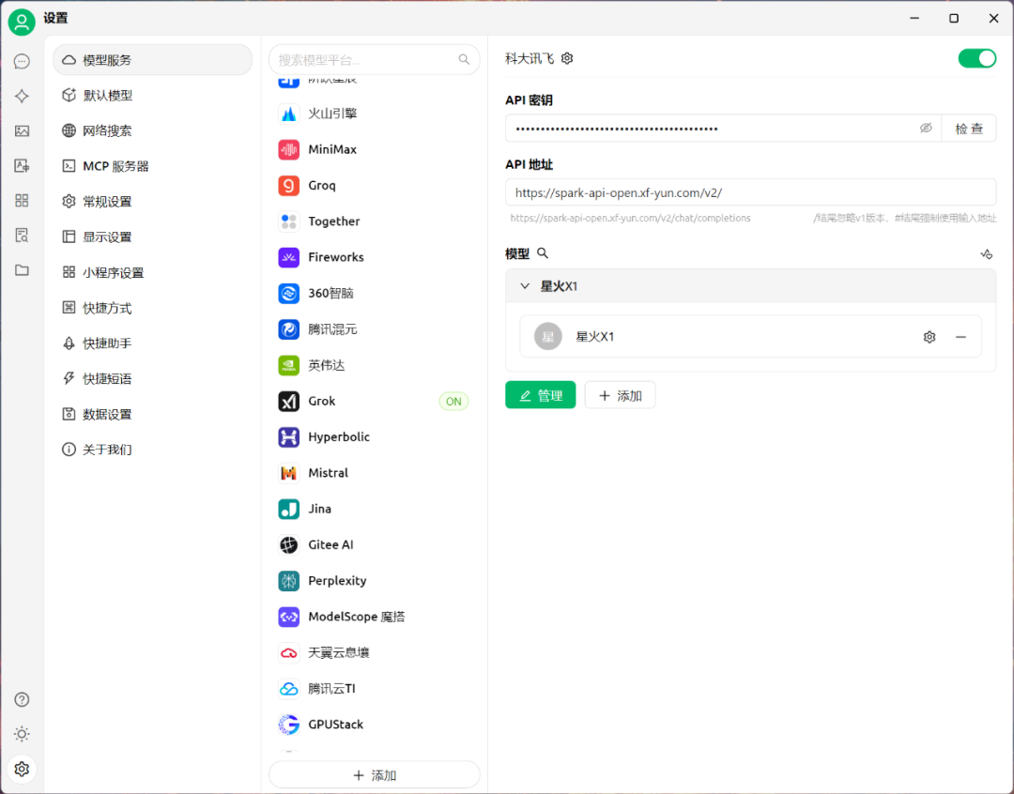Screen dimensions: 1014x794
Task: Click the Mistral provider logo
Action: pos(288,473)
